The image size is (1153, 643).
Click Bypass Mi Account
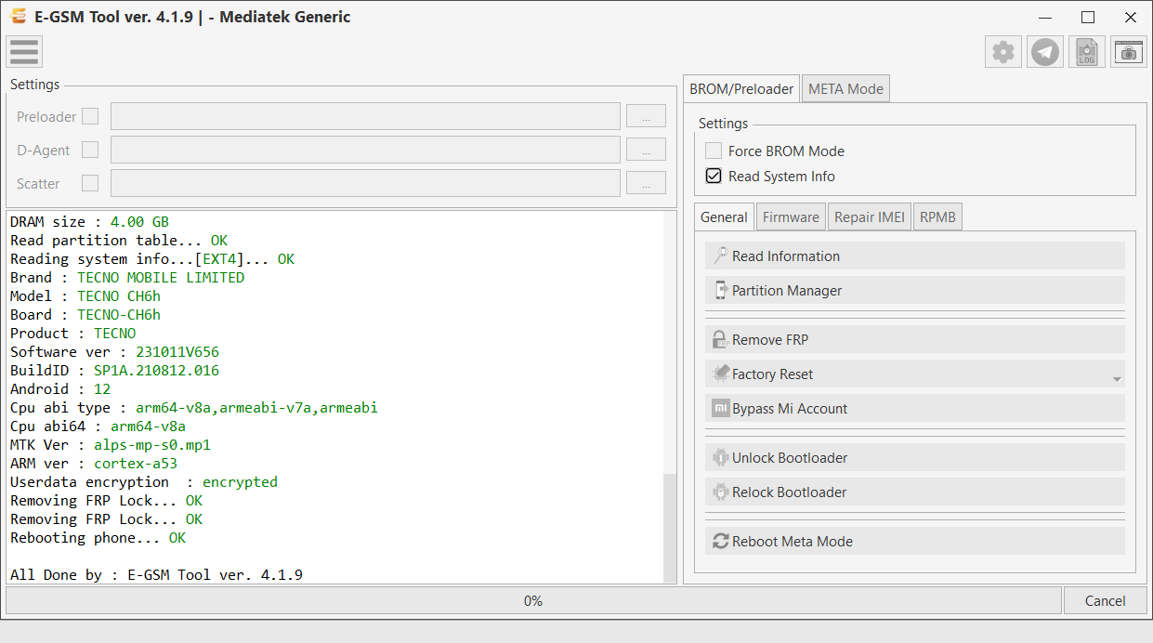point(915,408)
